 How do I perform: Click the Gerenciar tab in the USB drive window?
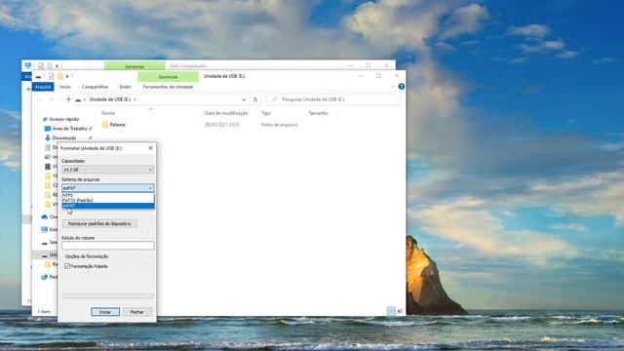pyautogui.click(x=168, y=76)
